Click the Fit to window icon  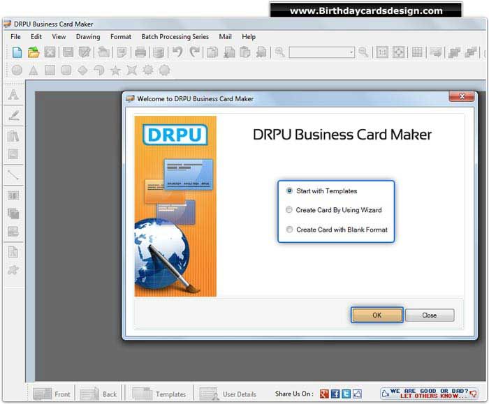click(399, 52)
